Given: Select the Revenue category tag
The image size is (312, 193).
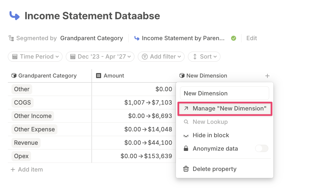Looking at the screenshot, I should pyautogui.click(x=26, y=143).
